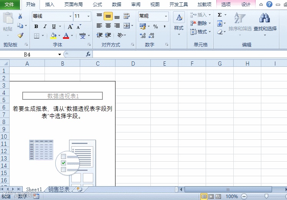287x200 pixels.
Task: Click the text orientation icon
Action: click(120, 35)
